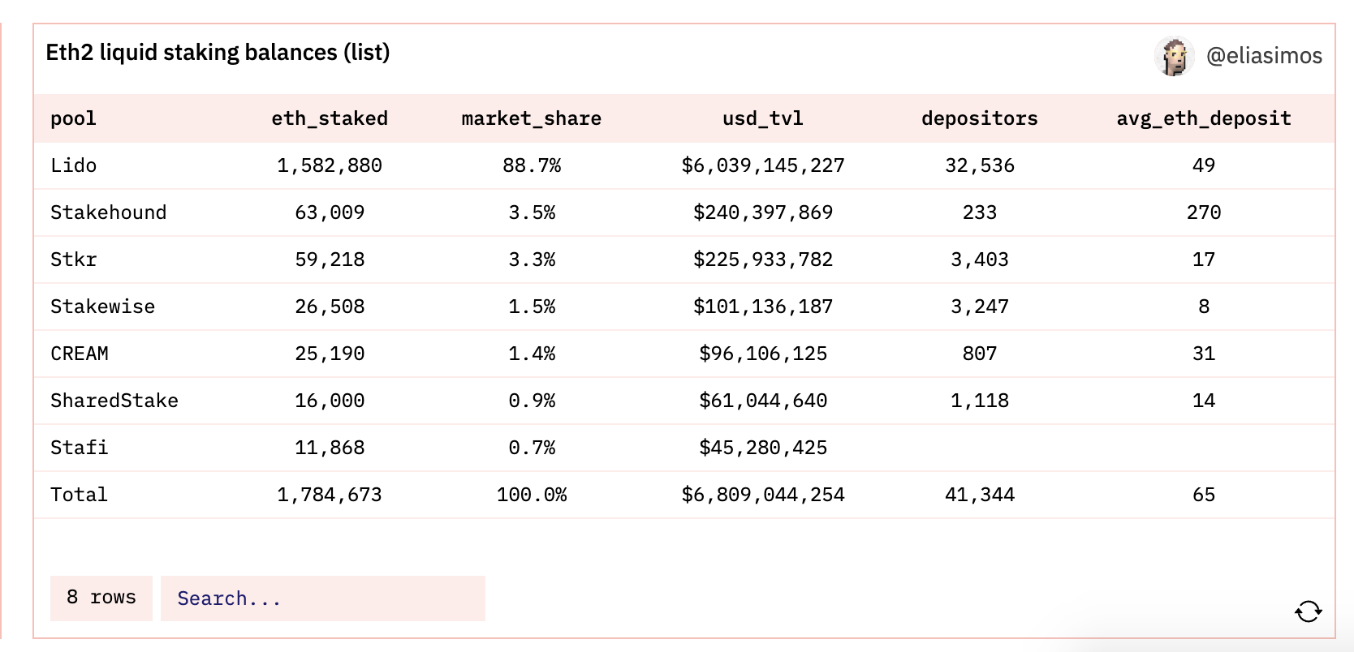Viewport: 1354px width, 652px height.
Task: Click Lido's eth_staked value 1,582,880
Action: click(x=330, y=165)
